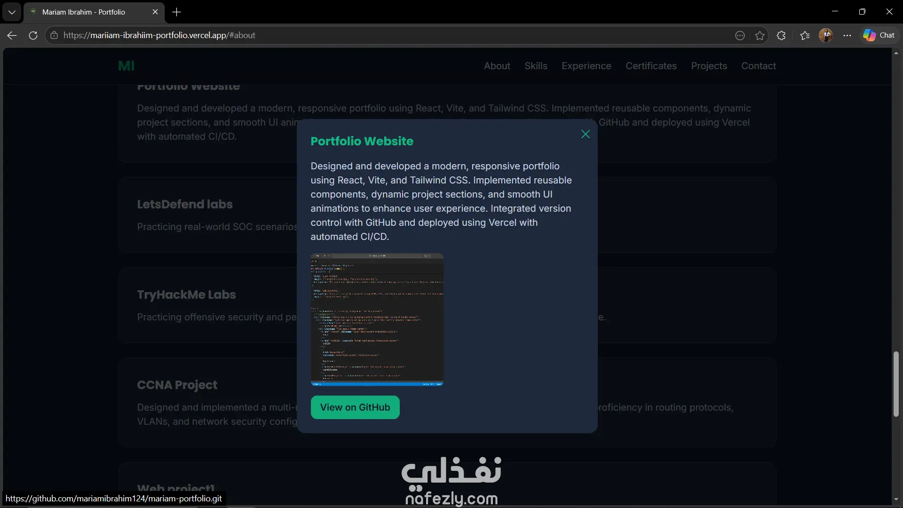View site information via the lock icon
Image resolution: width=903 pixels, height=508 pixels.
(54, 35)
